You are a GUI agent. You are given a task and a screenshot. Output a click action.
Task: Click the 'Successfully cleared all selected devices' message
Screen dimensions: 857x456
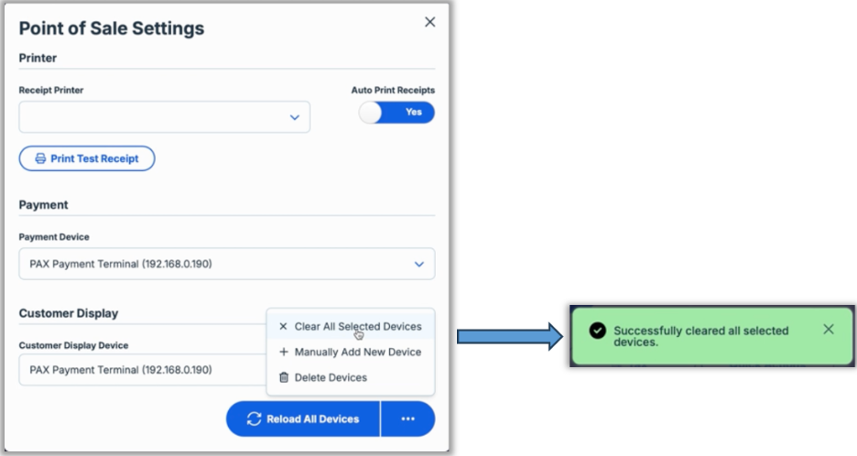point(700,336)
